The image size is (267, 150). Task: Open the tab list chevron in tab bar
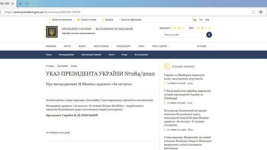[x=27, y=4]
